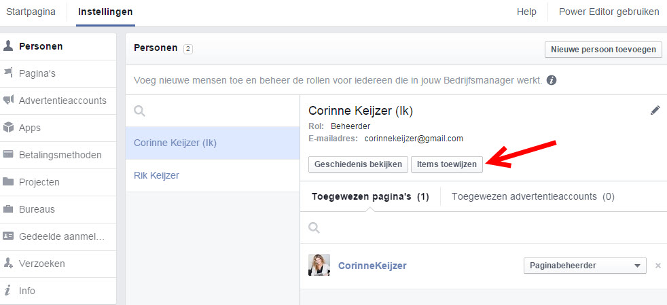Click the Pagina's flag icon
The height and width of the screenshot is (305, 667).
(x=7, y=73)
